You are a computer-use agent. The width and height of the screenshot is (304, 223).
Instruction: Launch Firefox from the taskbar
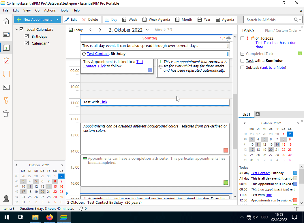pyautogui.click(x=49, y=217)
